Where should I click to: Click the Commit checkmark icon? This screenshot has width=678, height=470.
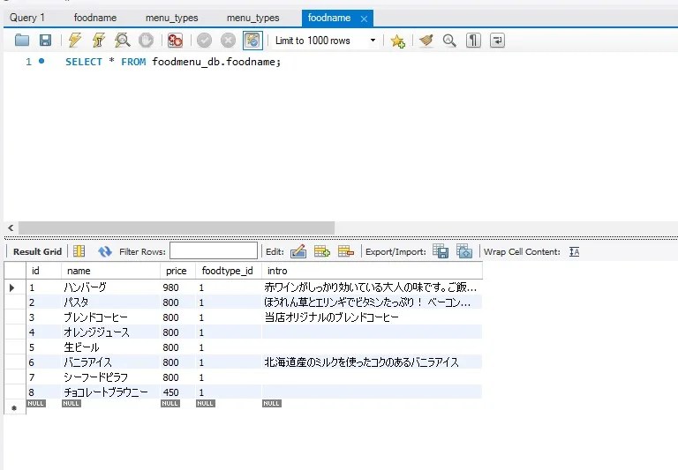point(204,41)
